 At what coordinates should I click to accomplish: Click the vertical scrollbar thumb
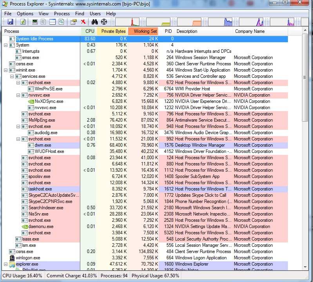tap(305, 77)
